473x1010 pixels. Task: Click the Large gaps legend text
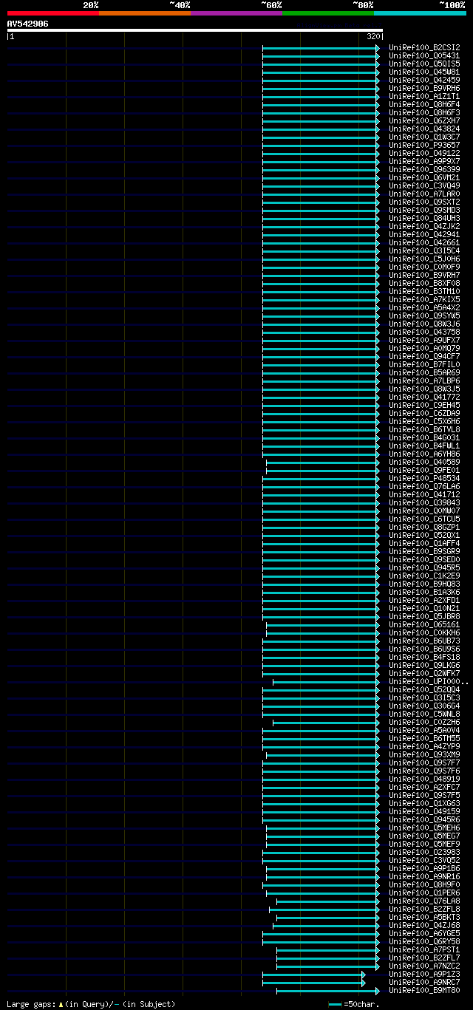(91, 1004)
